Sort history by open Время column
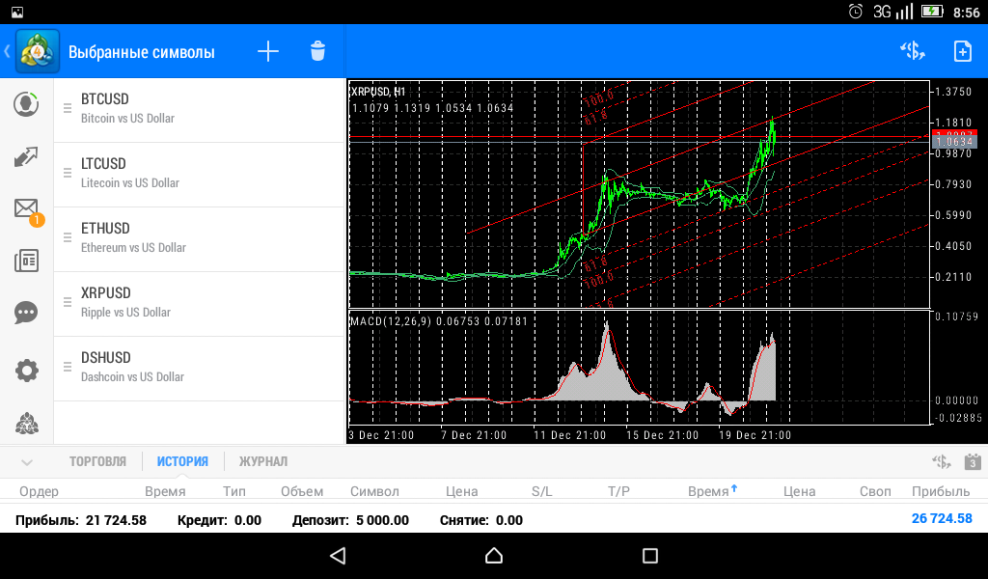This screenshot has height=579, width=988. tap(165, 491)
